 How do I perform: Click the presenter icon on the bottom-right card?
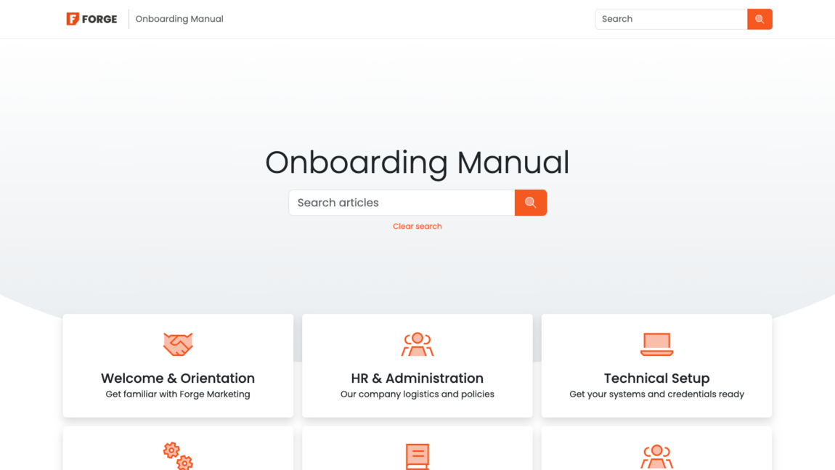point(656,455)
